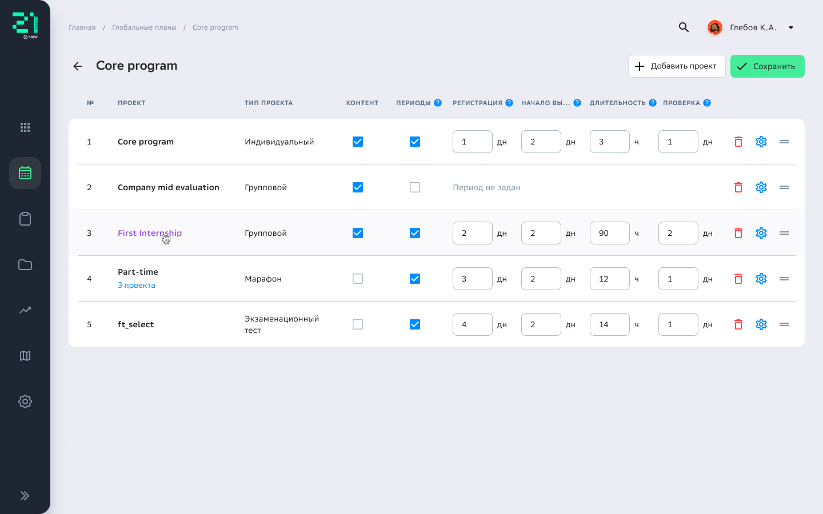
Task: Focus Длительность field showing 12
Action: 610,279
